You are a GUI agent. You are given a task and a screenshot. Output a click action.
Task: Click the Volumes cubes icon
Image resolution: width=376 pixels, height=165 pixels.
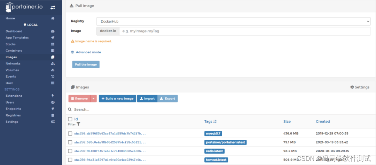tap(53, 70)
